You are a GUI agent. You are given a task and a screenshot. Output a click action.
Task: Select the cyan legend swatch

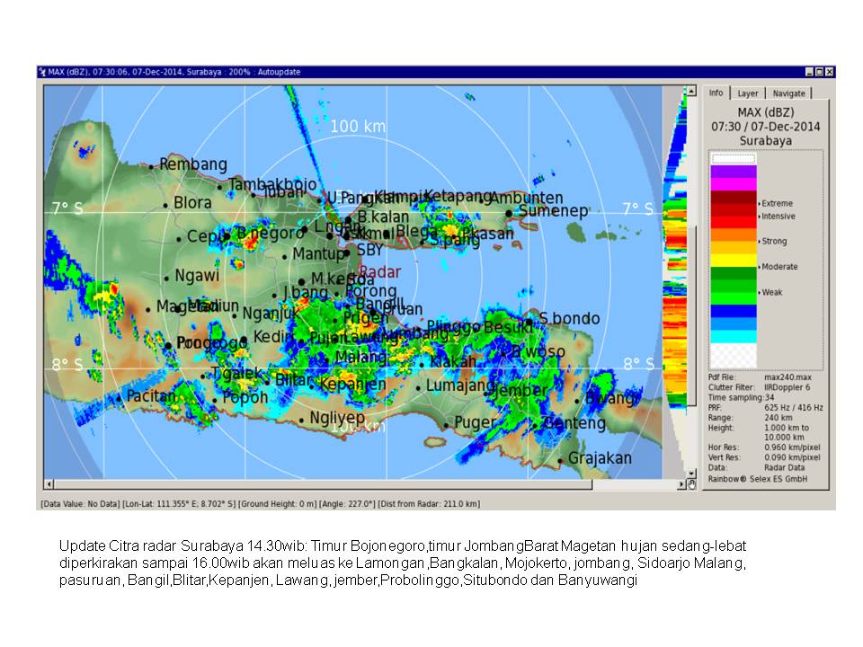click(x=734, y=336)
